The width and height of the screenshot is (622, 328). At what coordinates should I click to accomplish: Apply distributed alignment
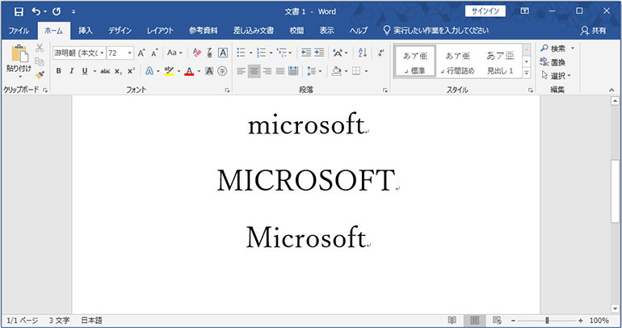293,71
